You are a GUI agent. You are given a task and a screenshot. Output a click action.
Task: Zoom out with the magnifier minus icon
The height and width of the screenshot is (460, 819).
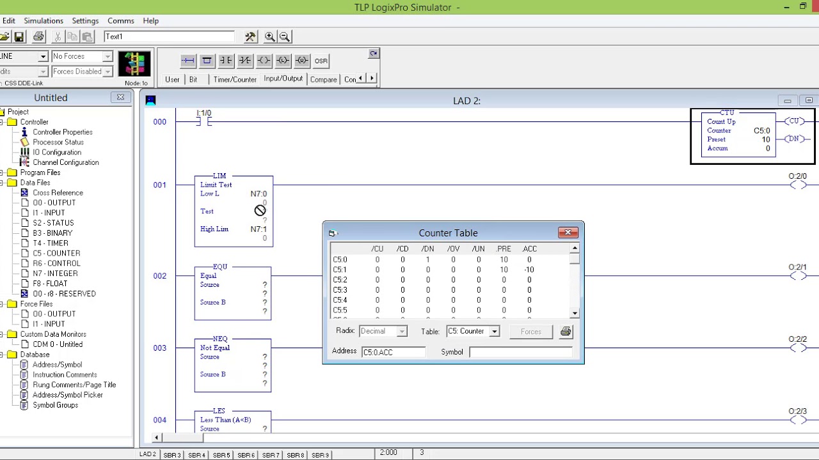coord(285,36)
